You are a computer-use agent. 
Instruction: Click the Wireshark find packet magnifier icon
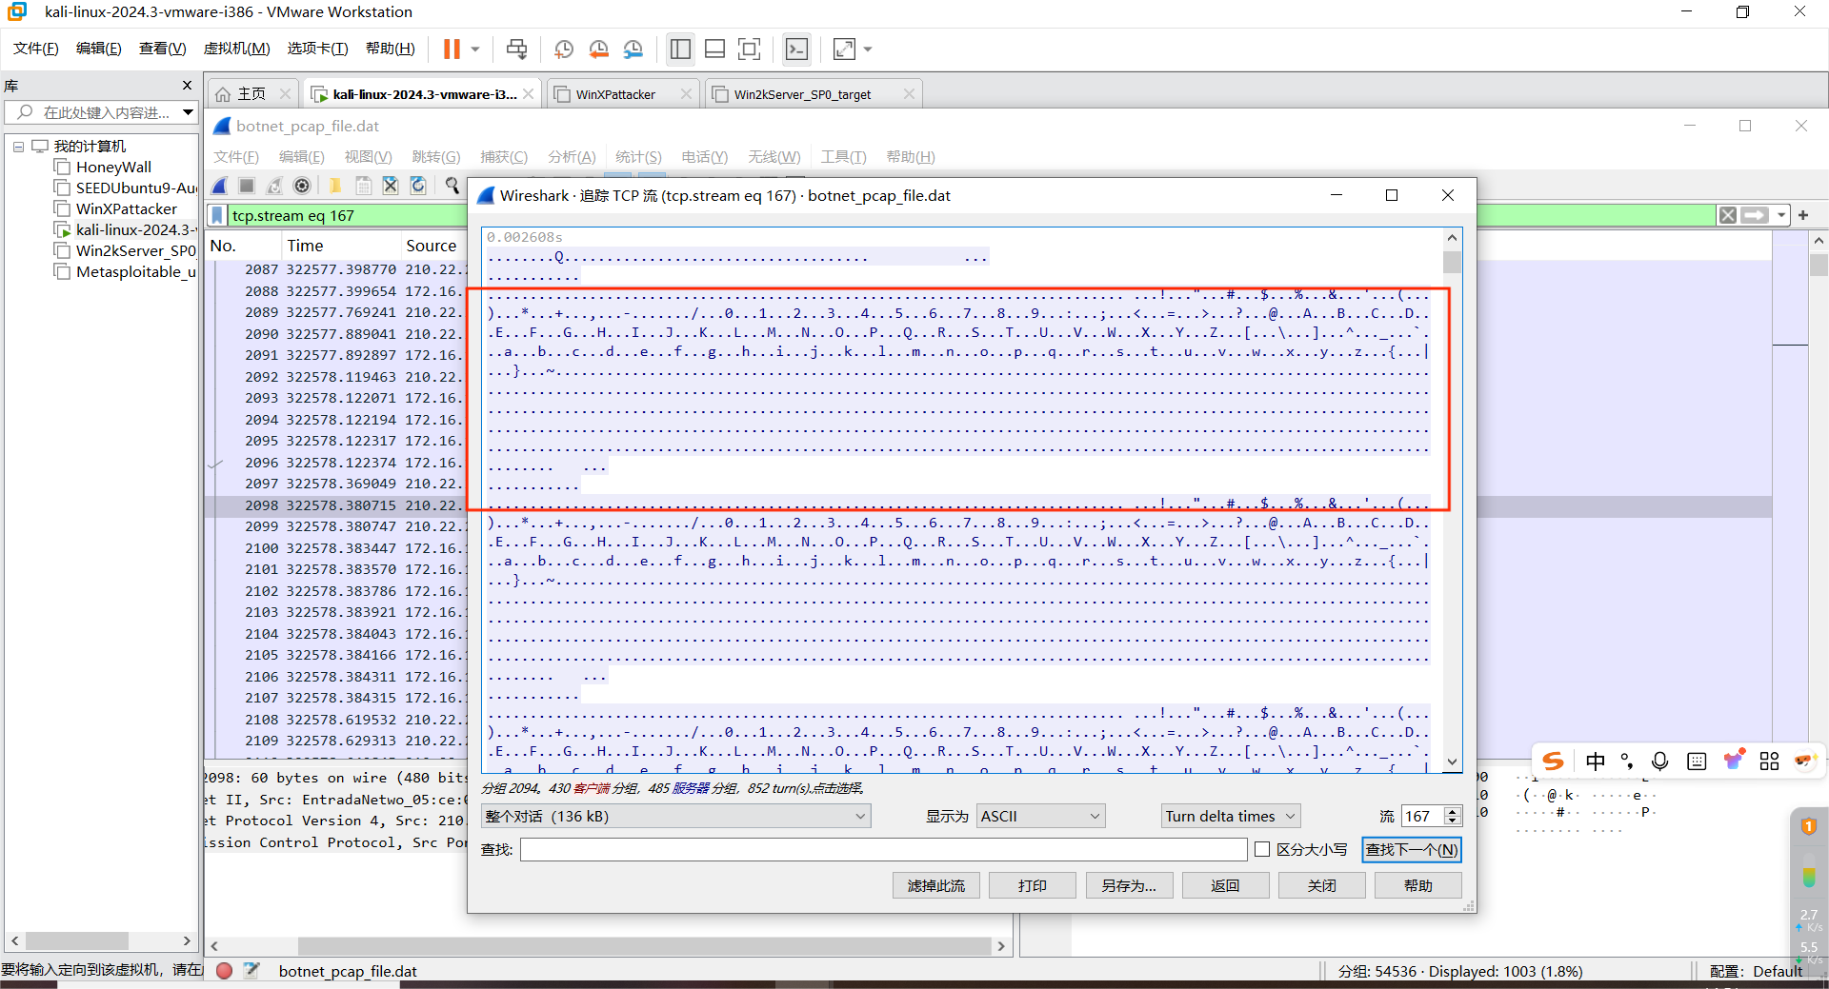coord(452,186)
